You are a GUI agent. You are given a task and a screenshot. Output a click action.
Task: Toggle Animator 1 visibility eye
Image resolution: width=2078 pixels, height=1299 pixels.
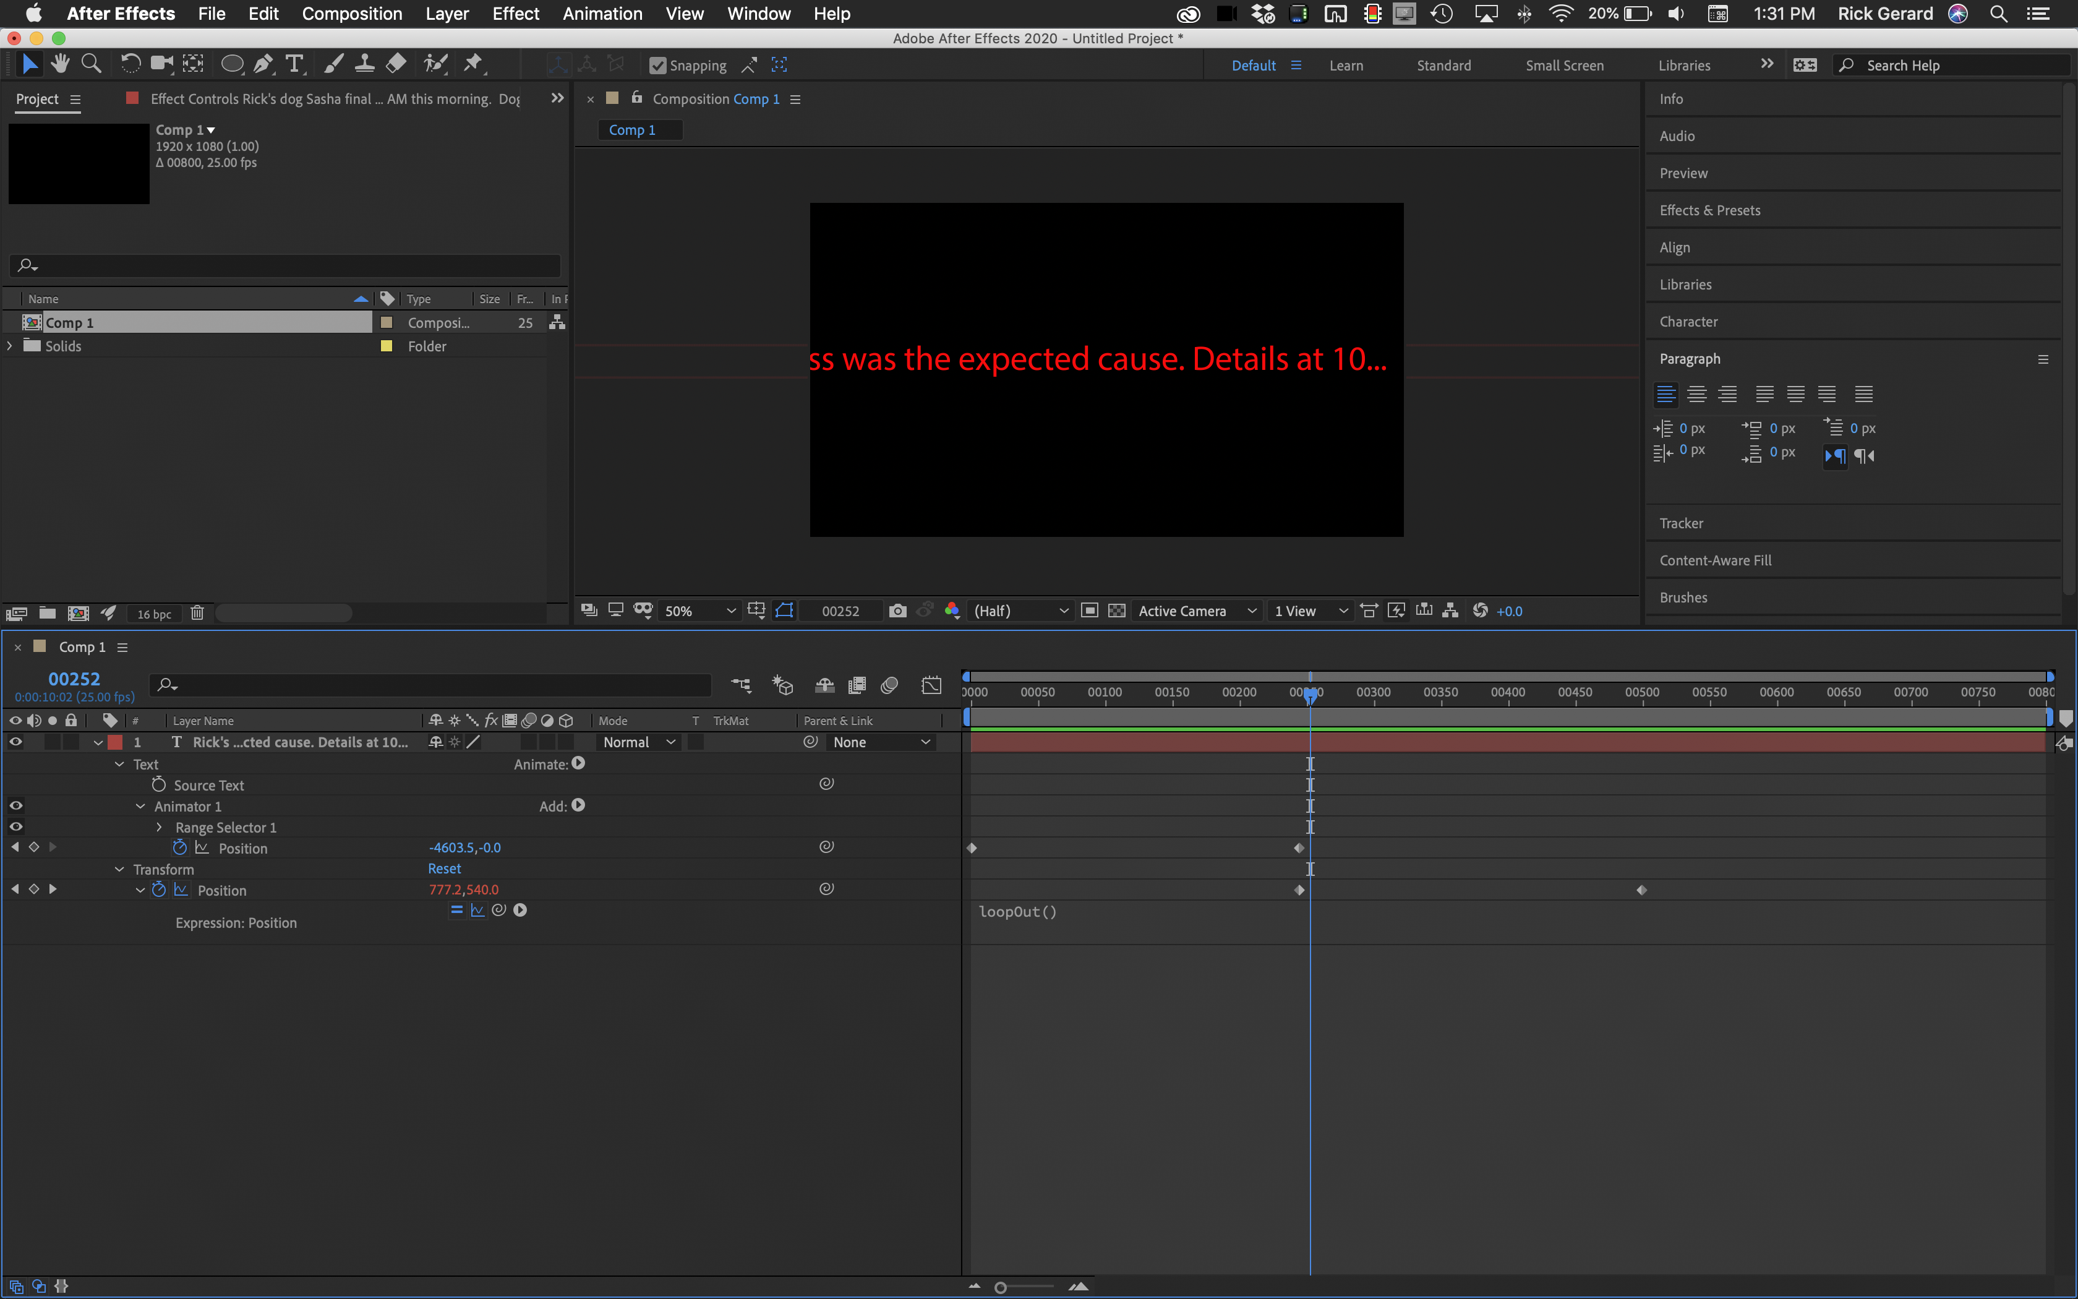tap(15, 806)
